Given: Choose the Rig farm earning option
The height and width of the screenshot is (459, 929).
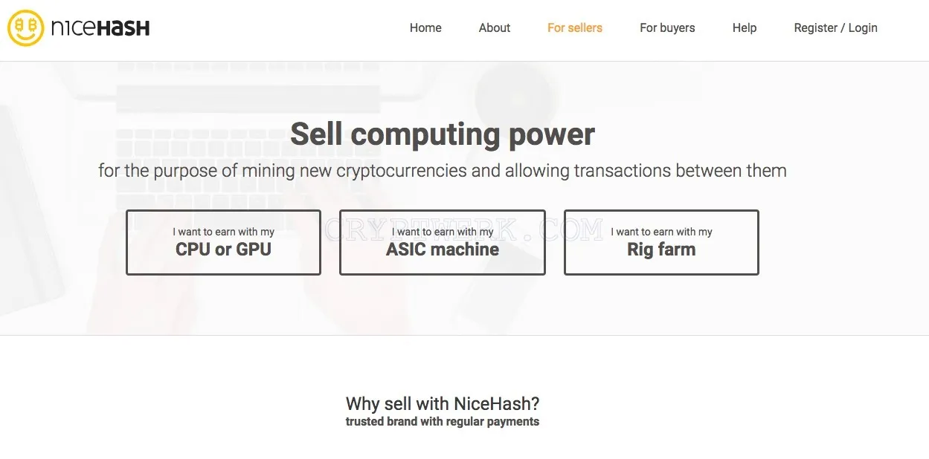Looking at the screenshot, I should tap(661, 243).
